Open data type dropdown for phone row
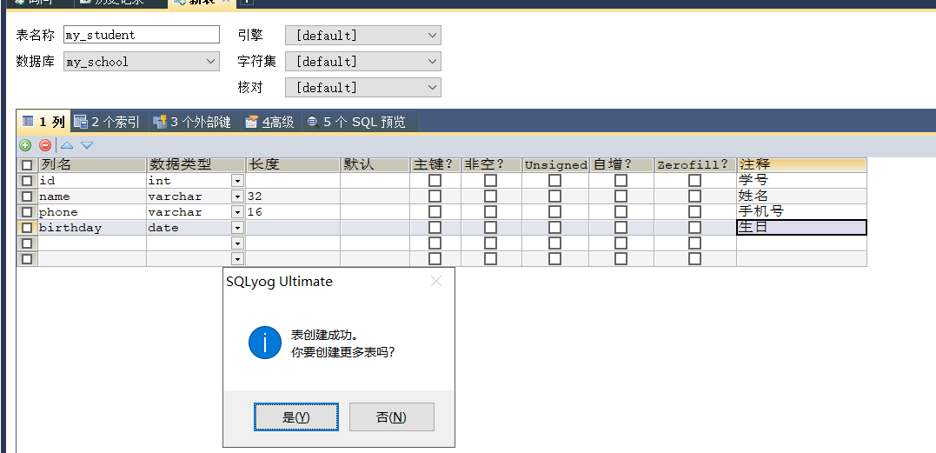 (x=237, y=212)
